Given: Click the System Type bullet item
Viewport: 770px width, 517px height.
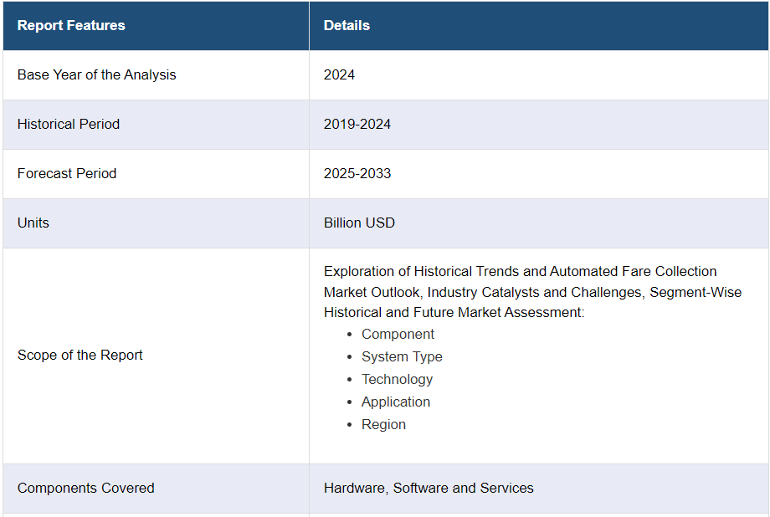Looking at the screenshot, I should (x=402, y=357).
